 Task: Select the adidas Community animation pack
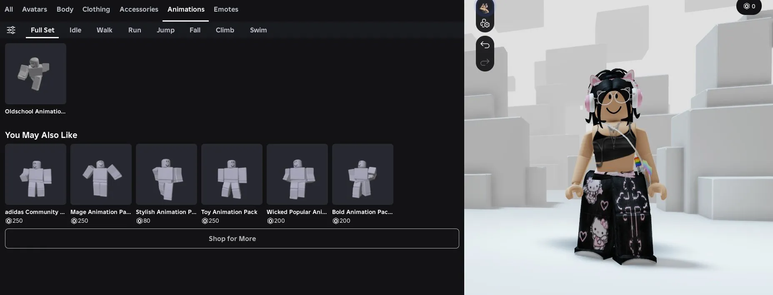point(35,174)
